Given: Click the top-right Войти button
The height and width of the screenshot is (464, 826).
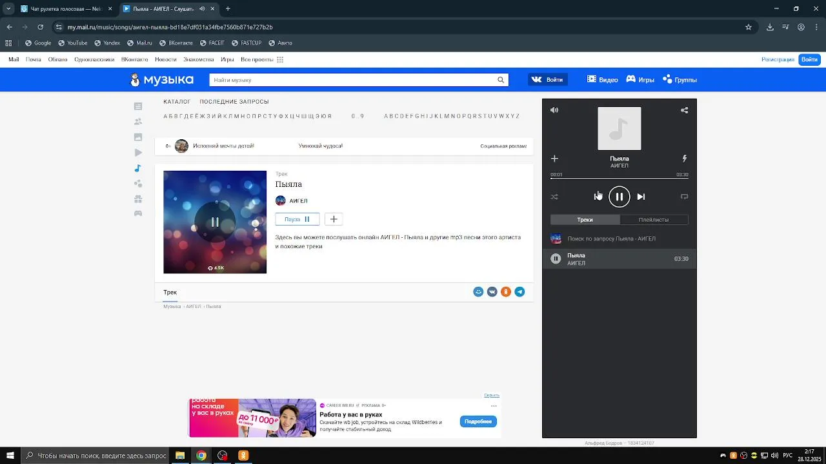Looking at the screenshot, I should pos(809,59).
